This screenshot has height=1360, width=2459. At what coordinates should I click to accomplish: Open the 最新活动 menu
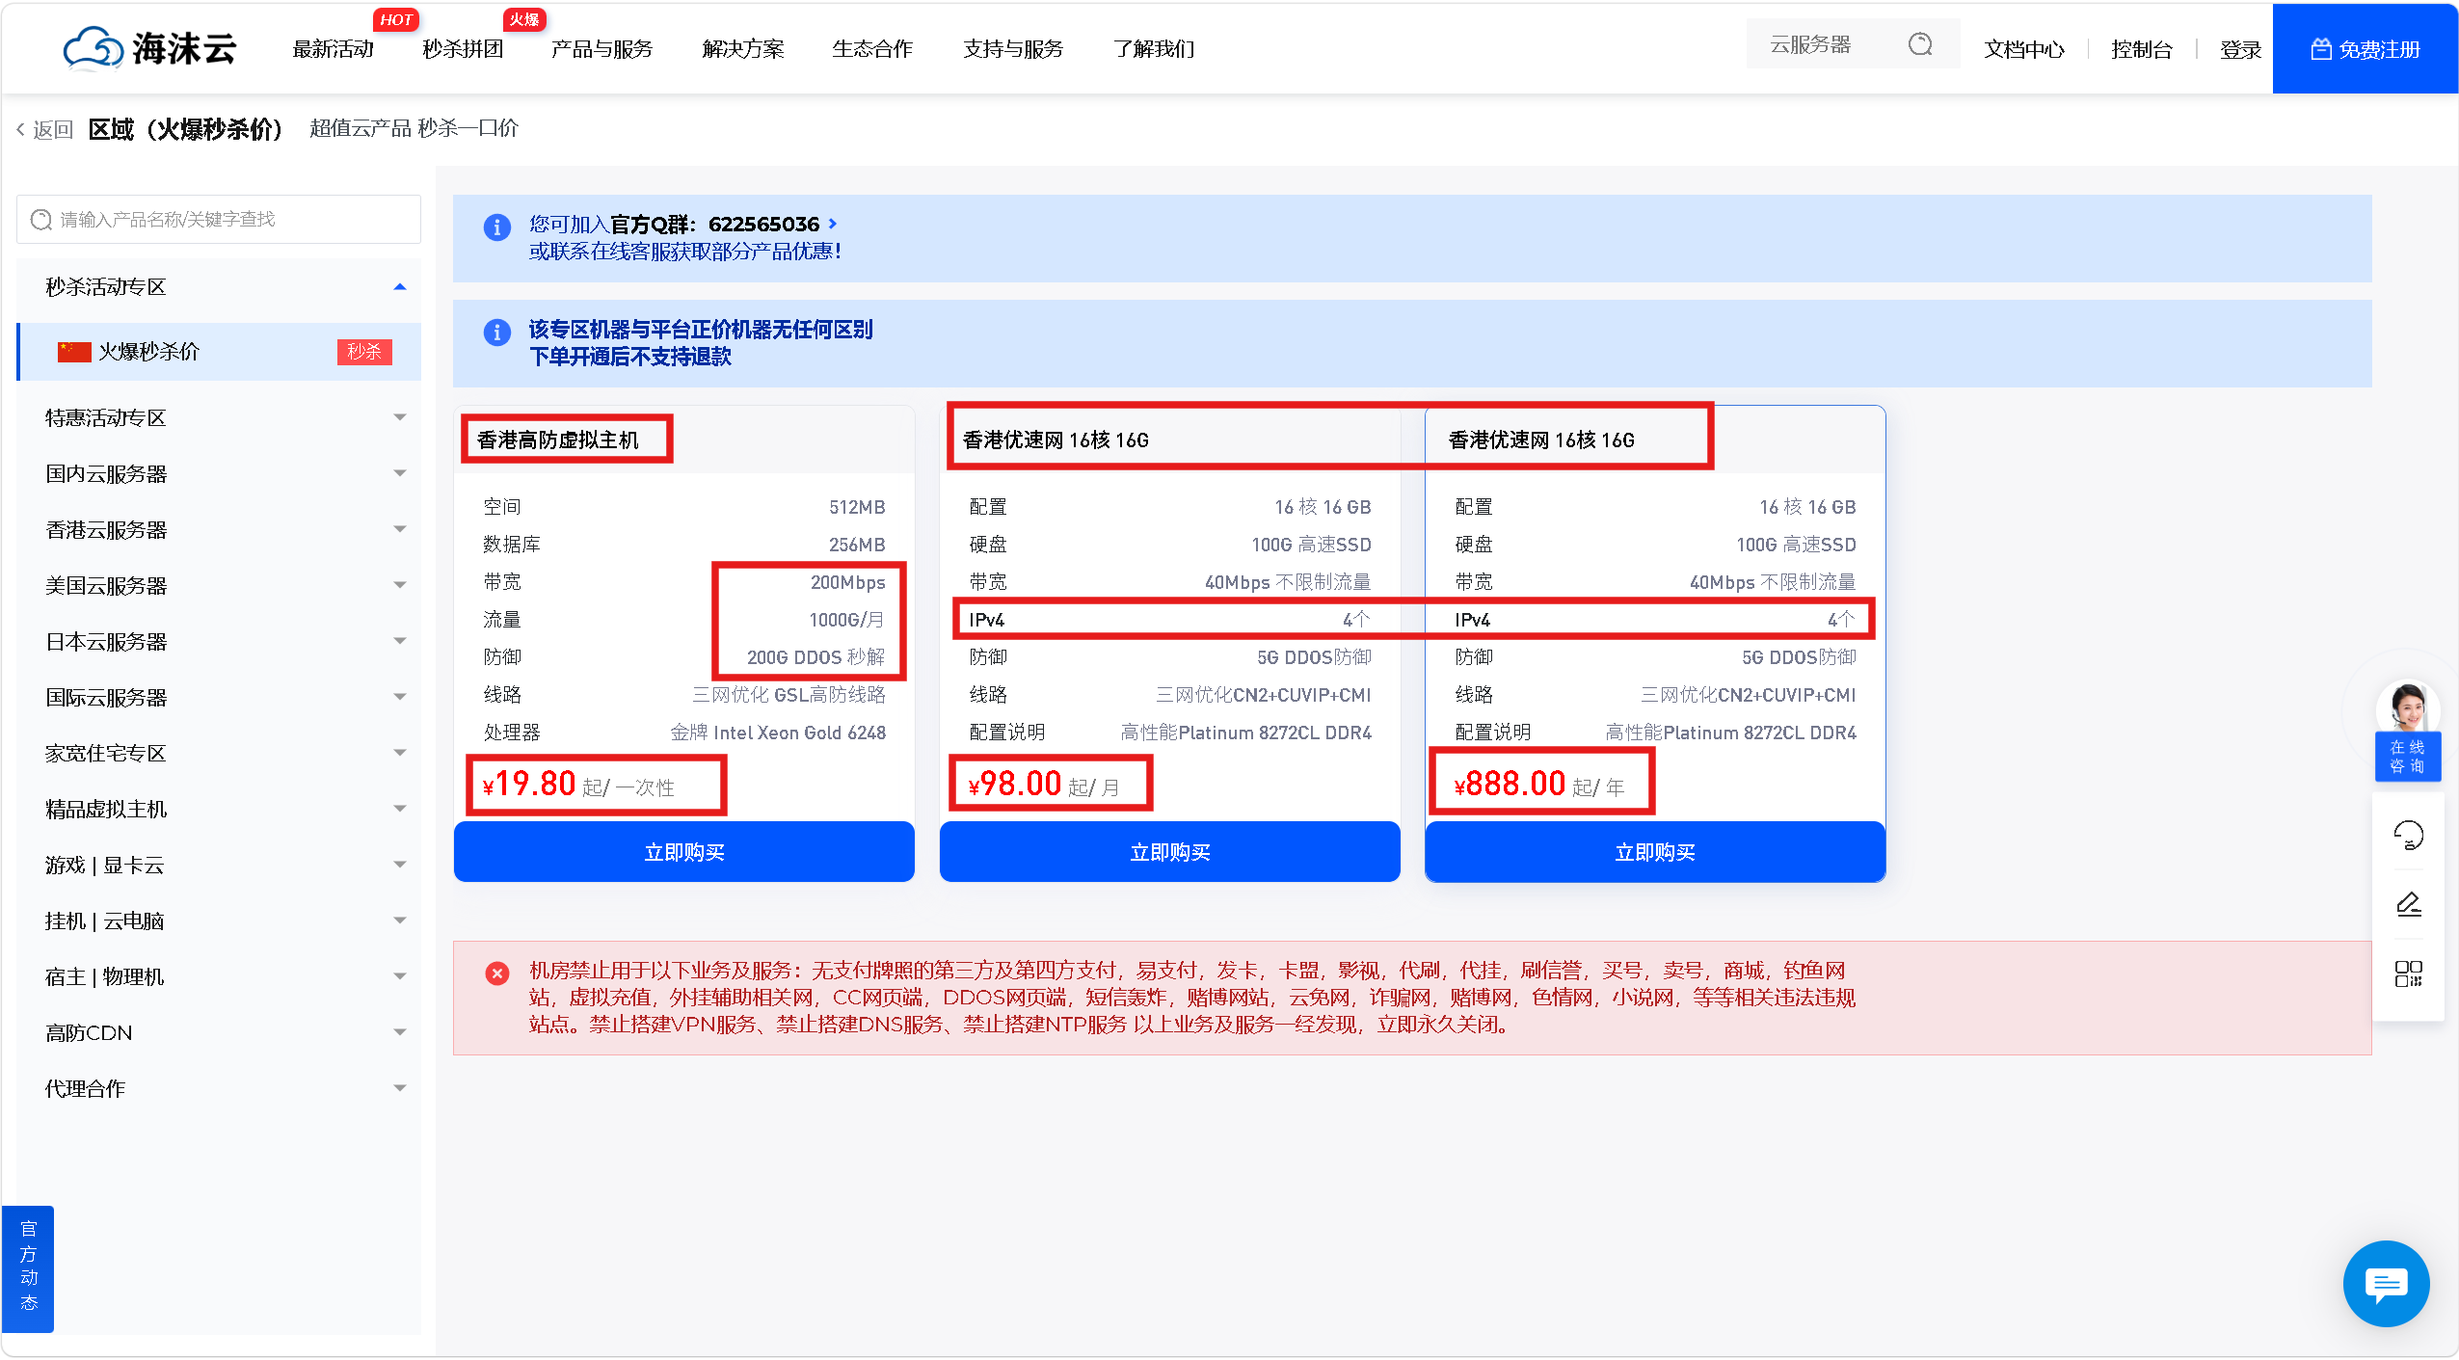pos(333,49)
